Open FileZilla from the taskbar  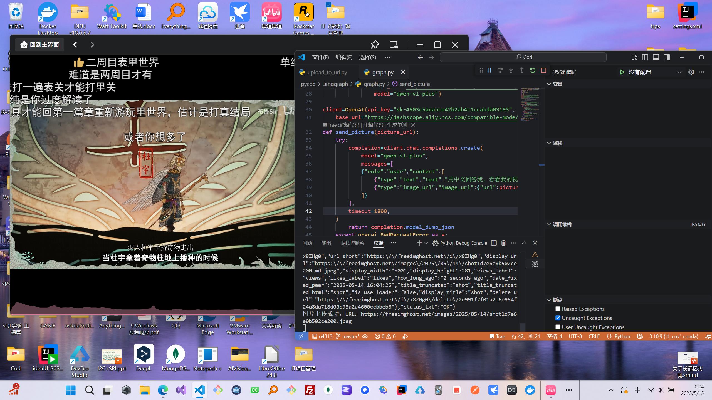coord(310,390)
